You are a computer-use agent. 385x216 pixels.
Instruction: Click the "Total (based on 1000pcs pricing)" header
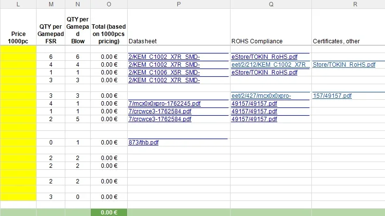[x=109, y=27]
